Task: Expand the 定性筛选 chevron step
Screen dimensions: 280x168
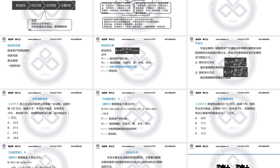Action: click(51, 5)
